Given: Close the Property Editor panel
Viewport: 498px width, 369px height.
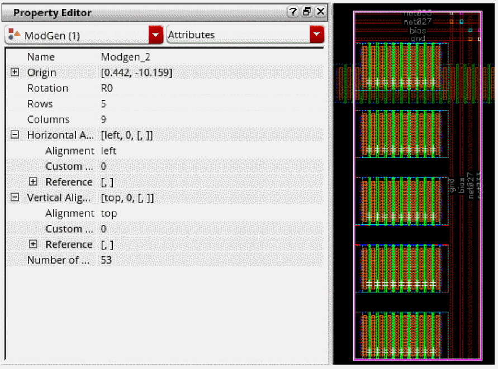Looking at the screenshot, I should (x=321, y=12).
